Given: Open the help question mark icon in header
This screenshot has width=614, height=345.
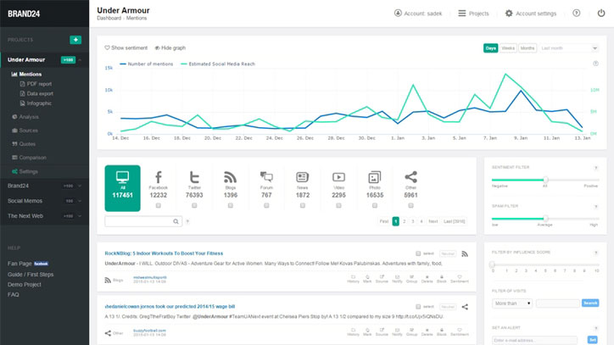Looking at the screenshot, I should click(x=577, y=14).
